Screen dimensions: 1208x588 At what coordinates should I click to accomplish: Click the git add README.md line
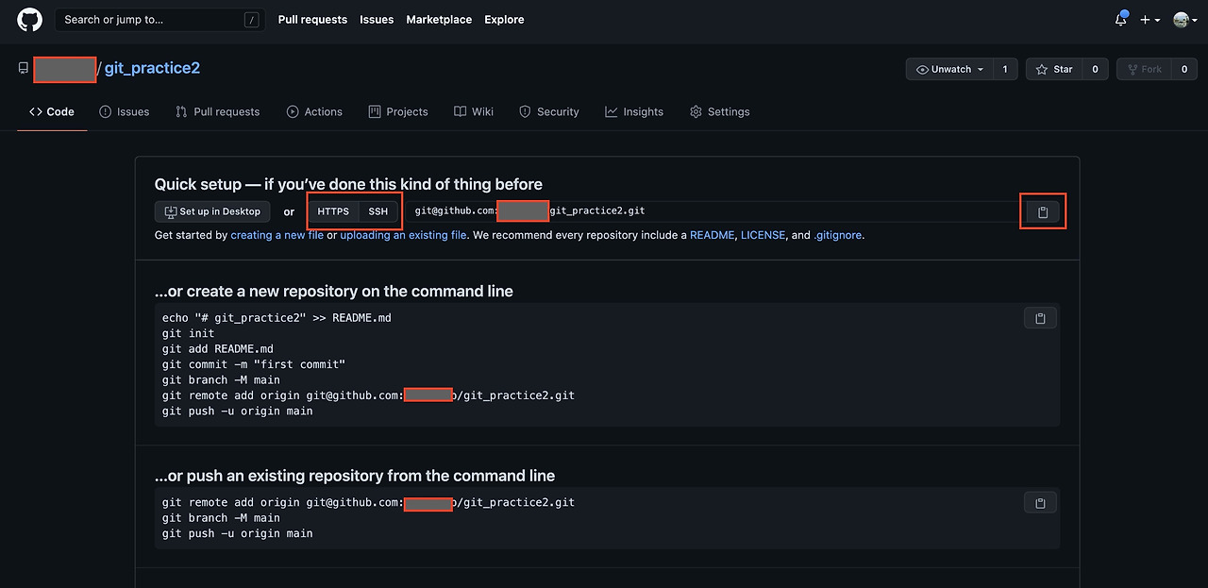(217, 349)
